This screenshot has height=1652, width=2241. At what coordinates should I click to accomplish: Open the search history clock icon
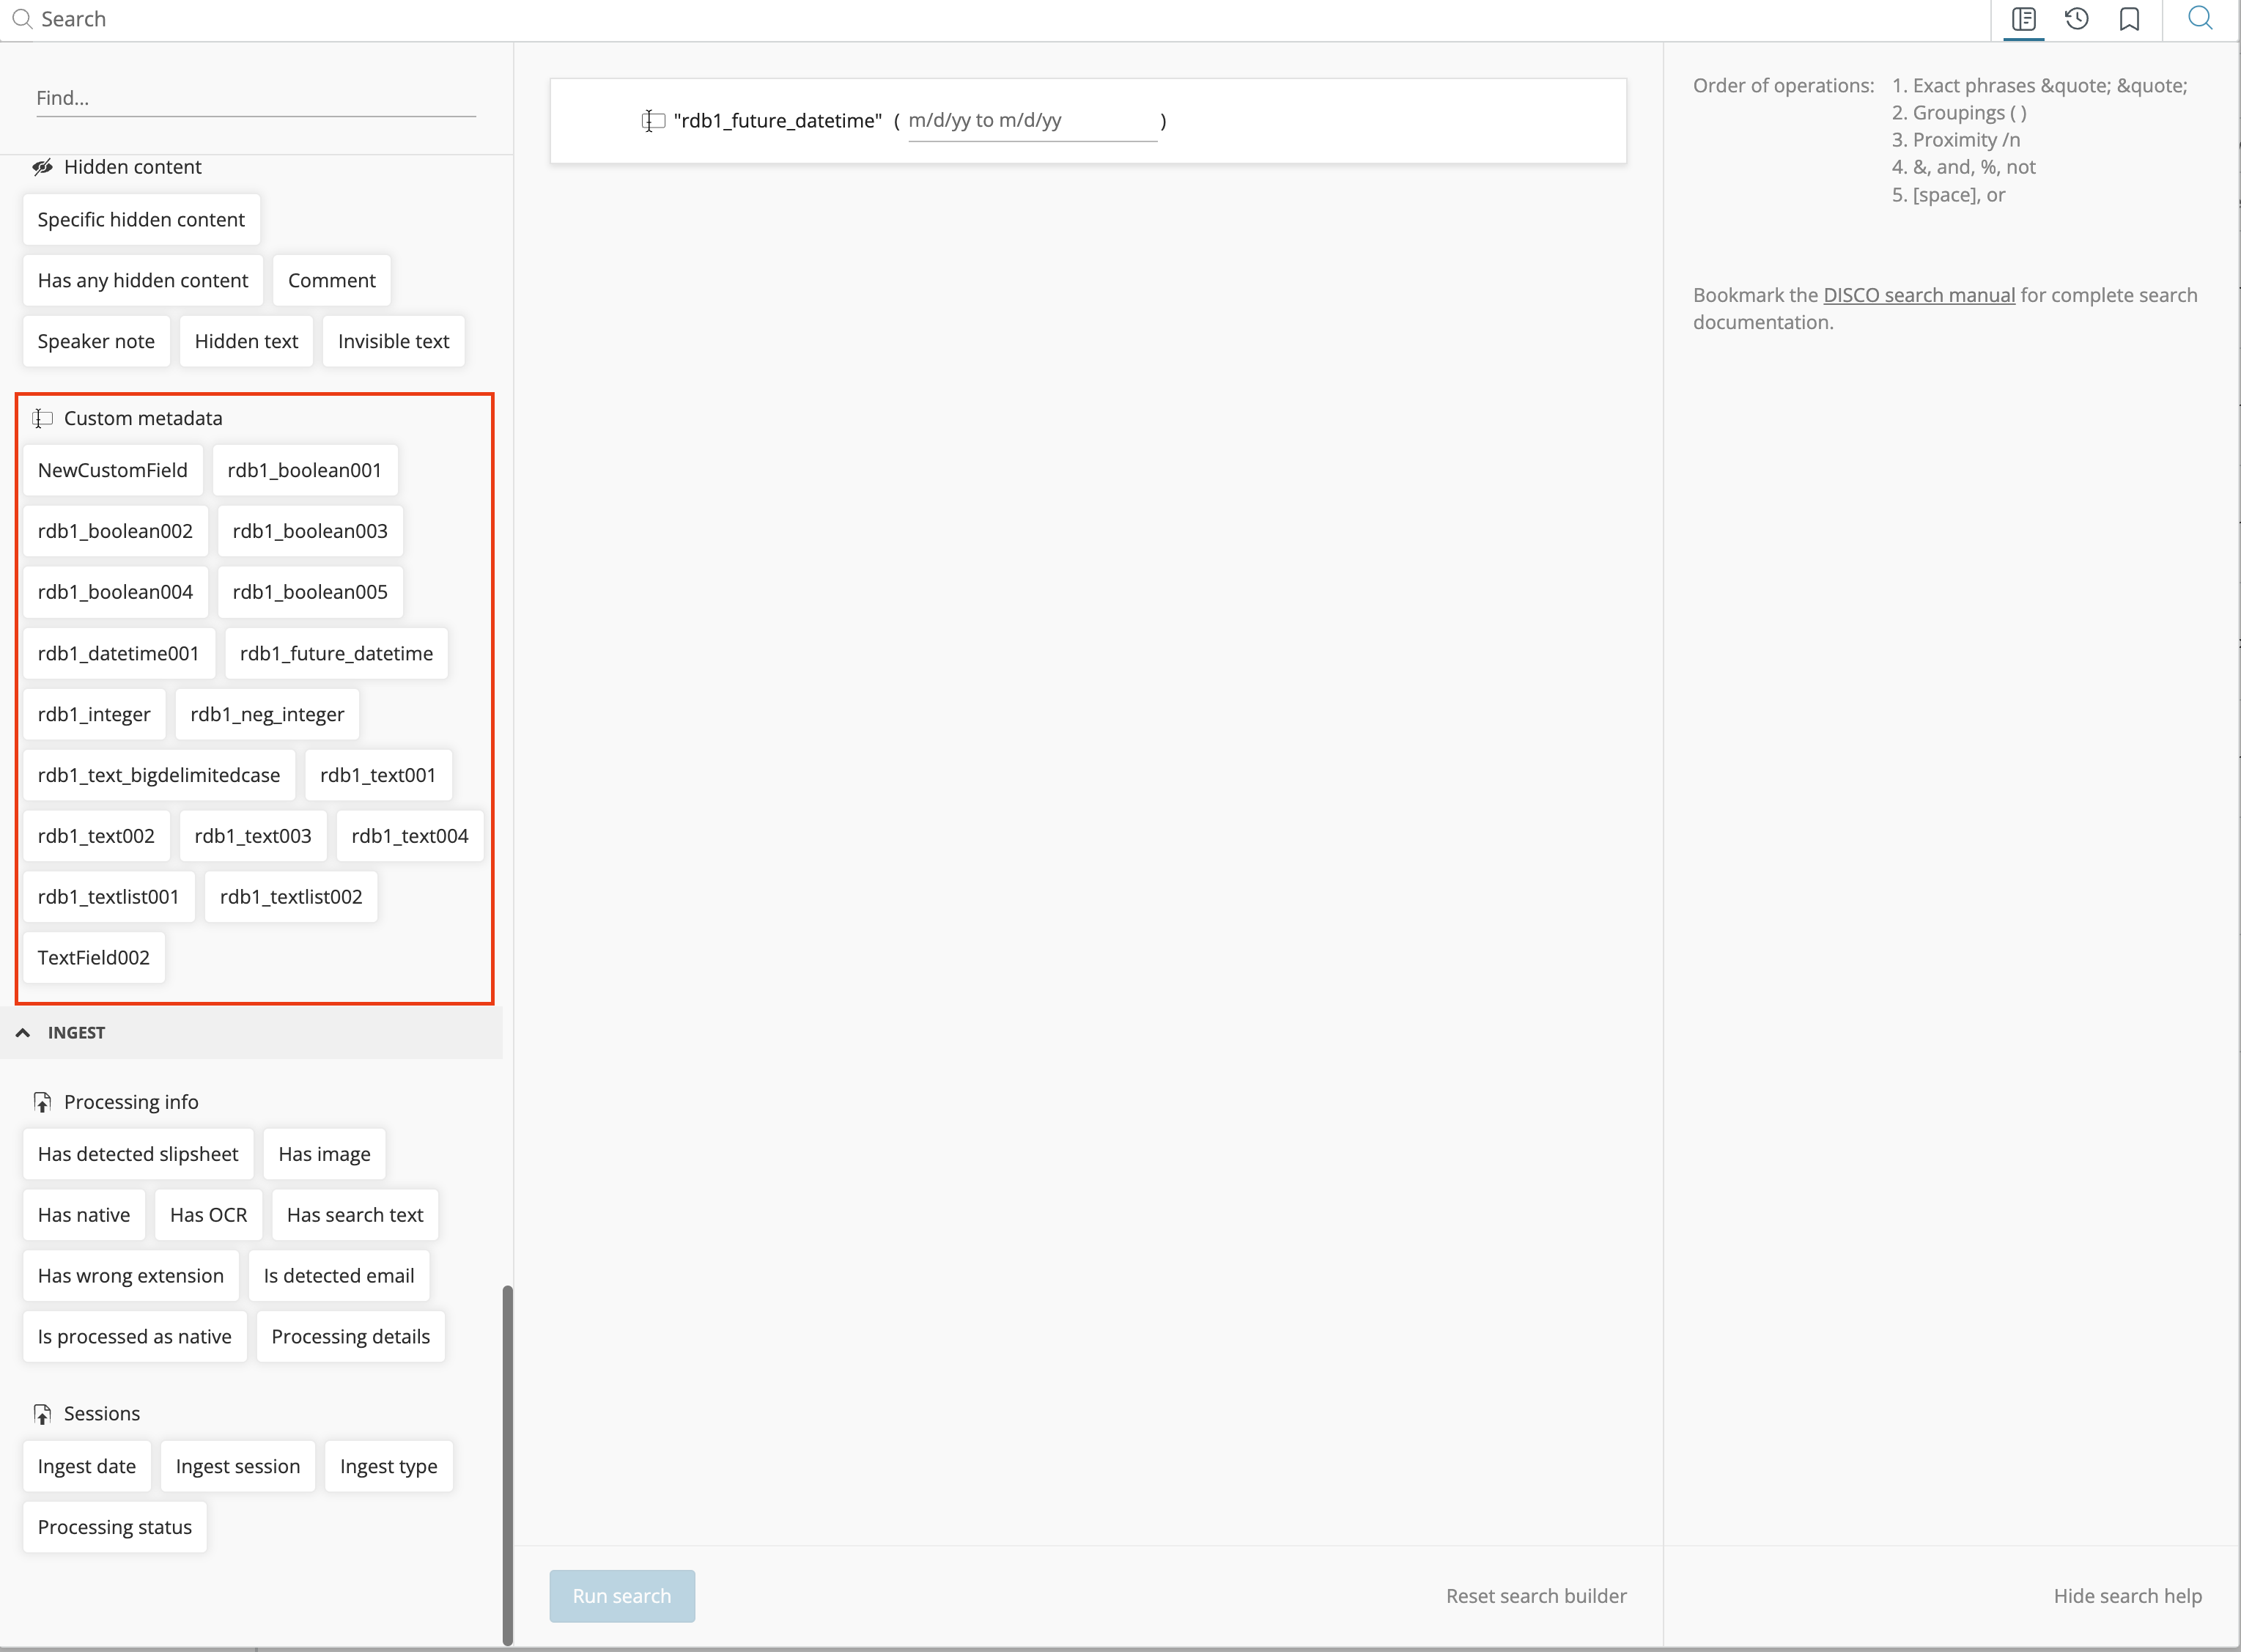tap(2077, 19)
